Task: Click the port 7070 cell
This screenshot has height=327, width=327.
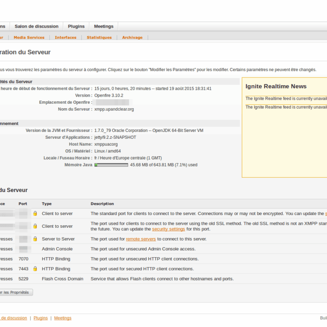Action: click(23, 259)
